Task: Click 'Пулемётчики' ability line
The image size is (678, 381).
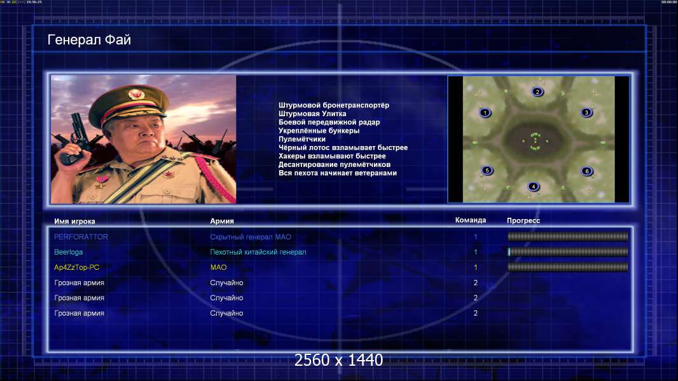Action: (302, 139)
